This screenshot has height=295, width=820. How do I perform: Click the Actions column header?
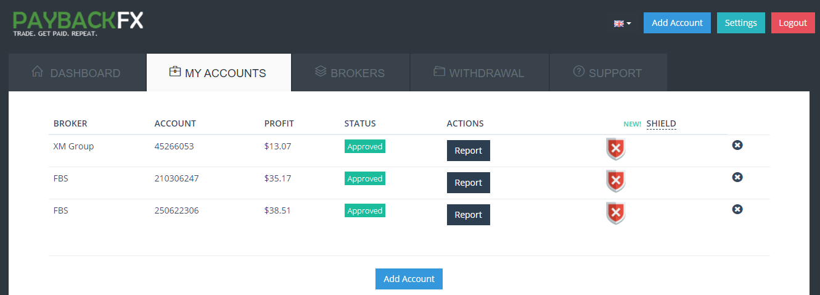point(465,123)
